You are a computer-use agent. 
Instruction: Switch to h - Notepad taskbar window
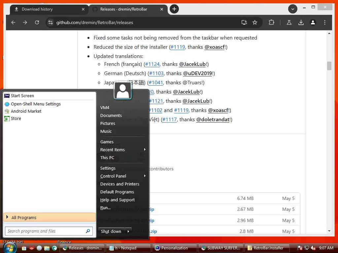128,248
